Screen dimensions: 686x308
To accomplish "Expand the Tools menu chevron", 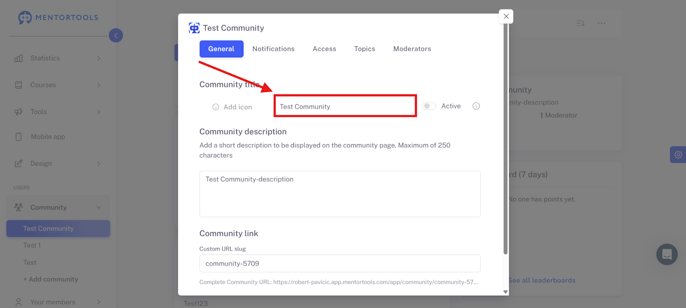I will tap(99, 112).
